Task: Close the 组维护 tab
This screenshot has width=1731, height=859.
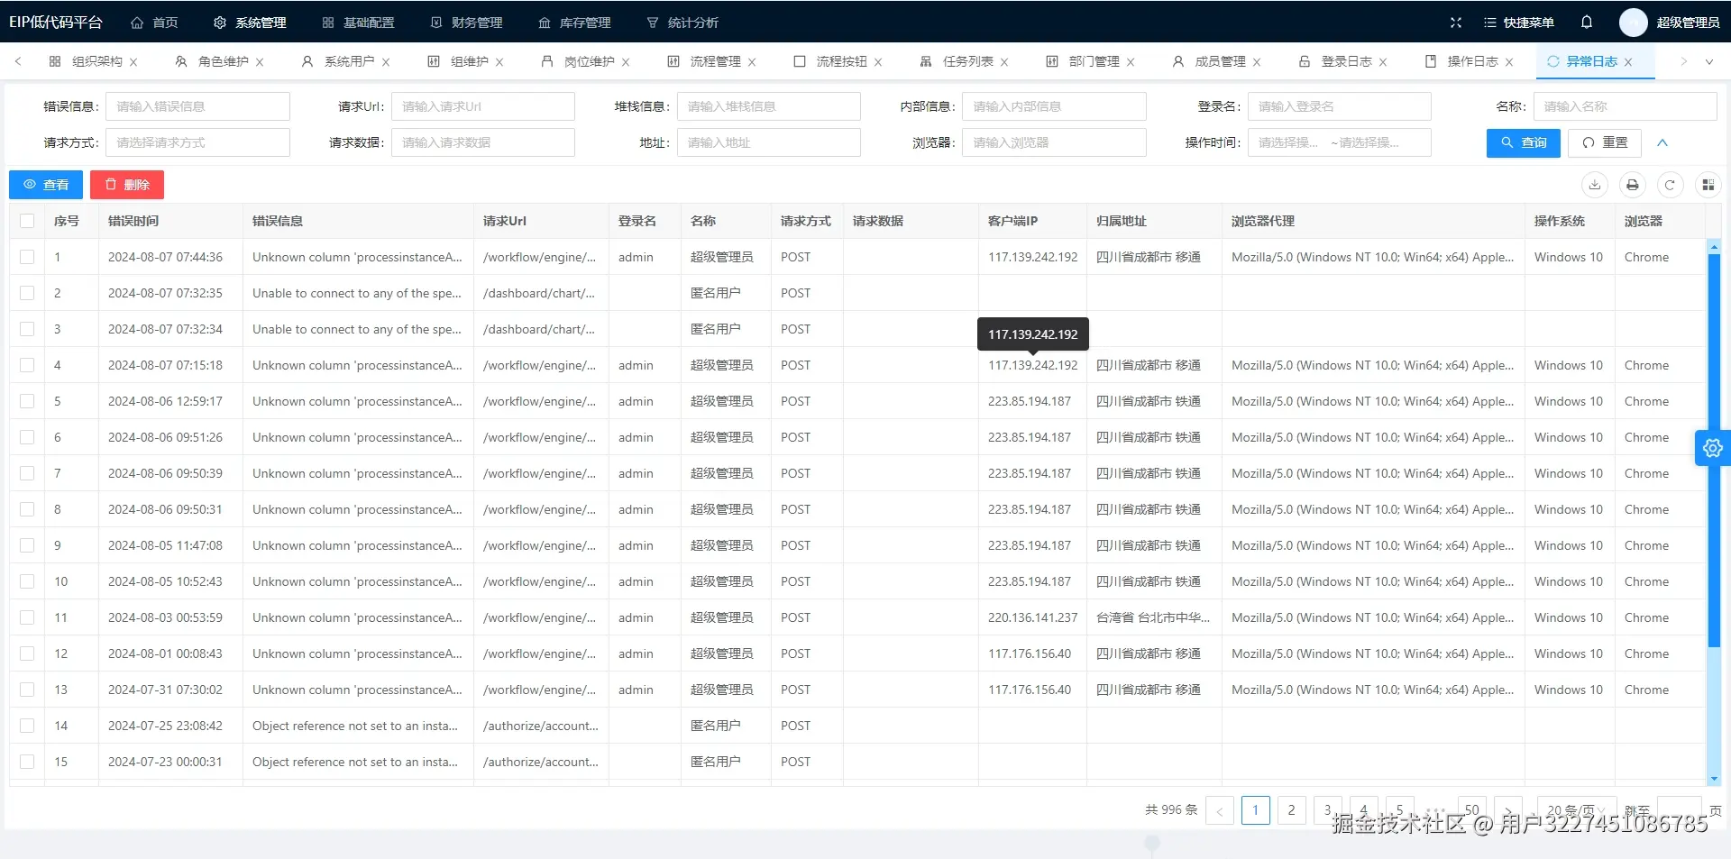Action: point(499,62)
